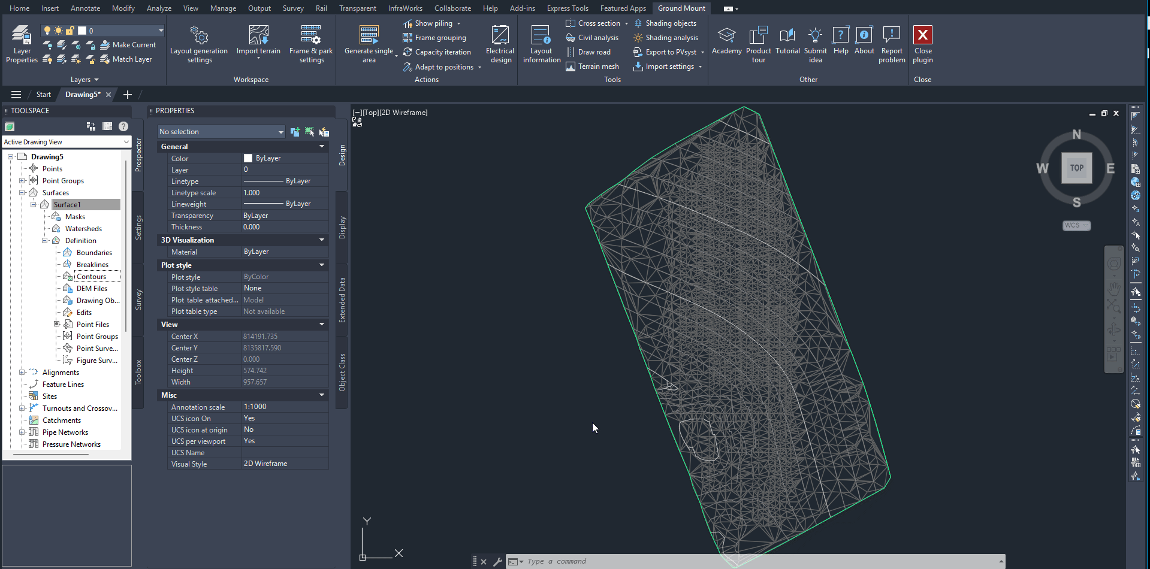Click Generate single area tool
Image resolution: width=1150 pixels, height=569 pixels.
pos(369,44)
